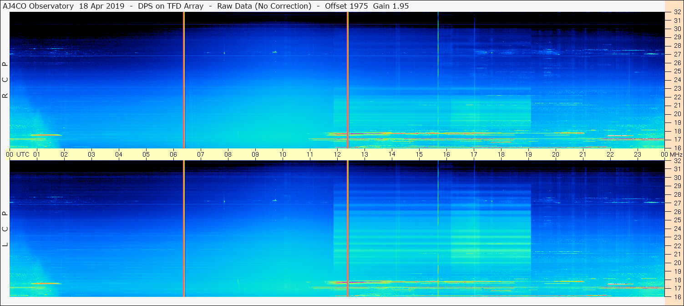Select '29' MHz label on LCP frequency axis
684x306 pixels.
[x=677, y=186]
